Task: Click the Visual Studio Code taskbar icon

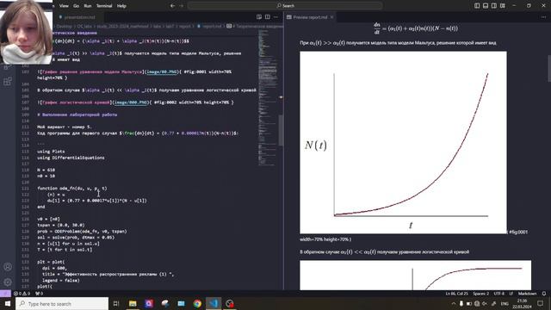Action: (214, 303)
